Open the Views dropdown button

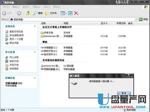pos(64,13)
